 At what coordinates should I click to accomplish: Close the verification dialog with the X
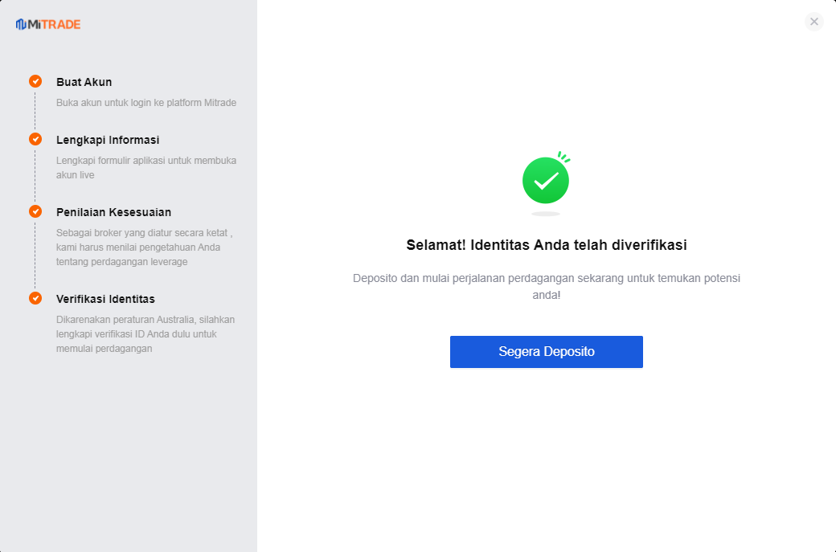point(814,22)
